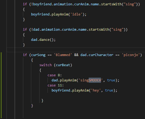Click boyfriend.animation in the first if statement

(x=53, y=4)
